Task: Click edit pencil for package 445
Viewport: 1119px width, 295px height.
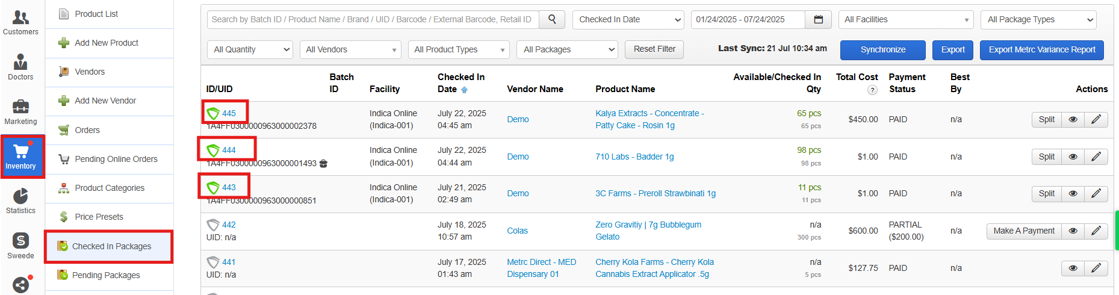Action: [1096, 119]
